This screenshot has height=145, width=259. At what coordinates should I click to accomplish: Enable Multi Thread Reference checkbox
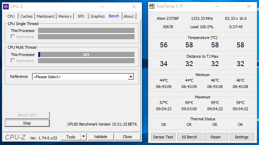coord(13,61)
